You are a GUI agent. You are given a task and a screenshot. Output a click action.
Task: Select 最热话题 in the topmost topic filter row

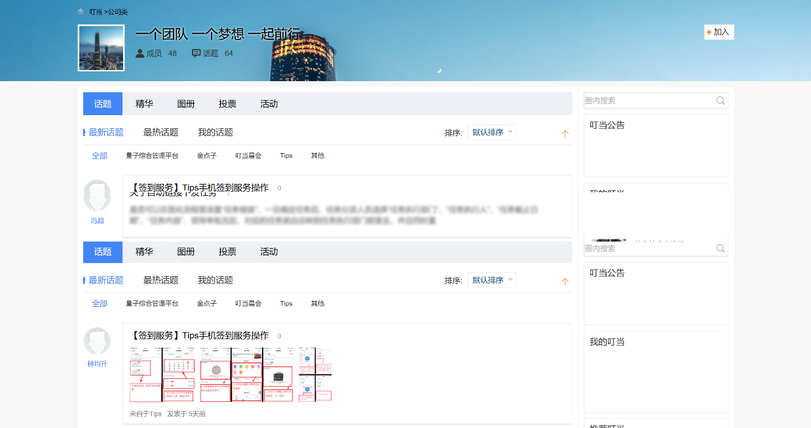pos(160,132)
